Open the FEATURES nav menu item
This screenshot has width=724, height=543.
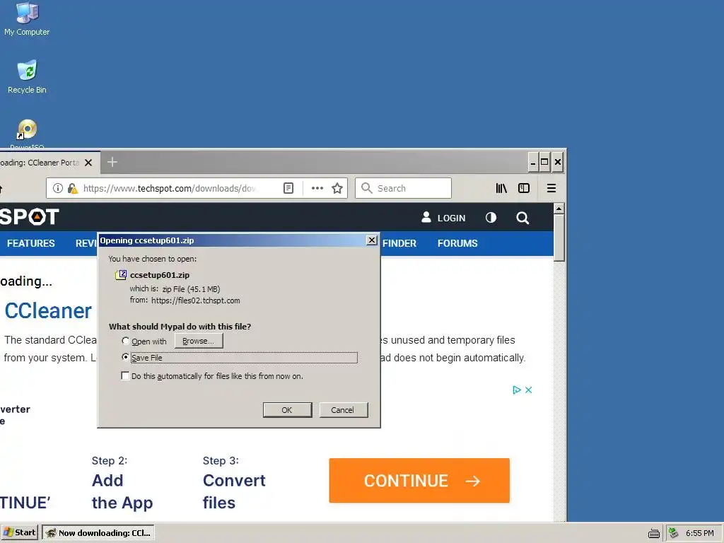pos(31,243)
